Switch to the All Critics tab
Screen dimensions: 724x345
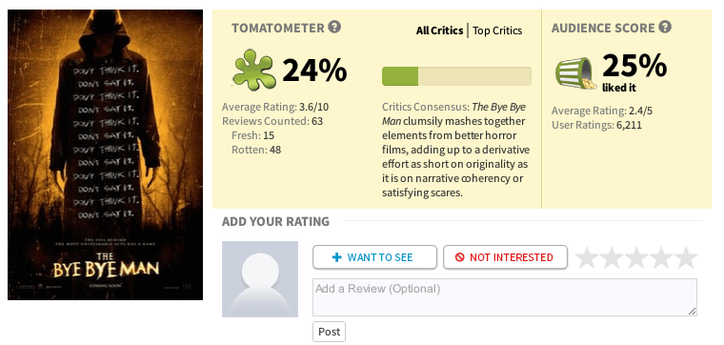tap(439, 30)
